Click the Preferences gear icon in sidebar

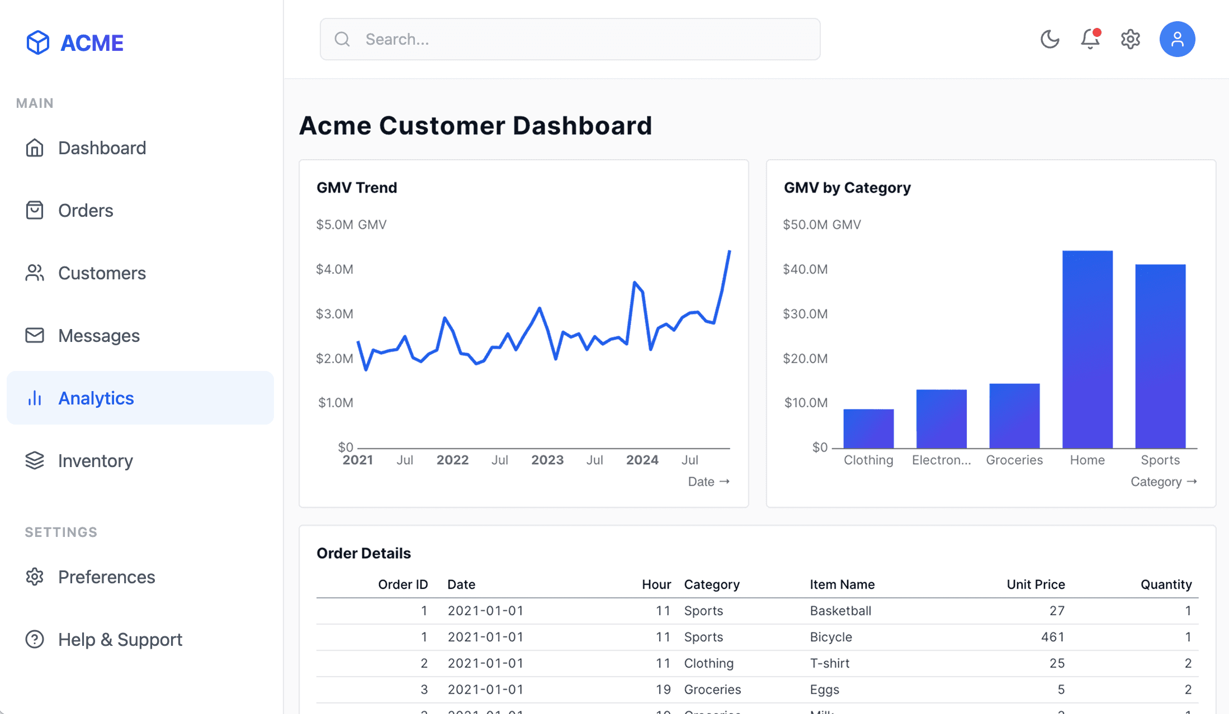[35, 577]
